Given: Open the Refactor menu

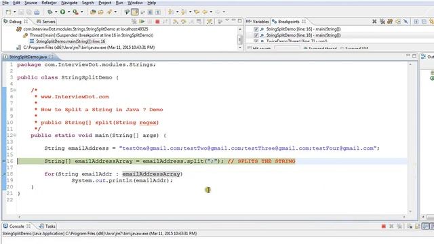Looking at the screenshot, I should point(49,3).
